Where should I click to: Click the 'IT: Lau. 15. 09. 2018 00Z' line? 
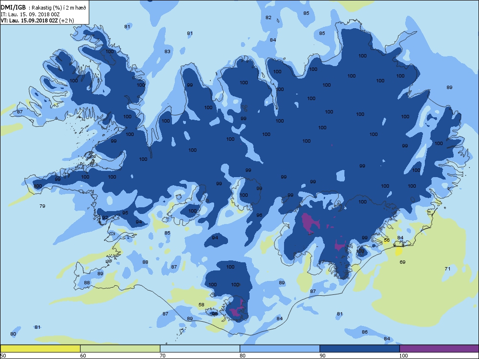pos(30,14)
